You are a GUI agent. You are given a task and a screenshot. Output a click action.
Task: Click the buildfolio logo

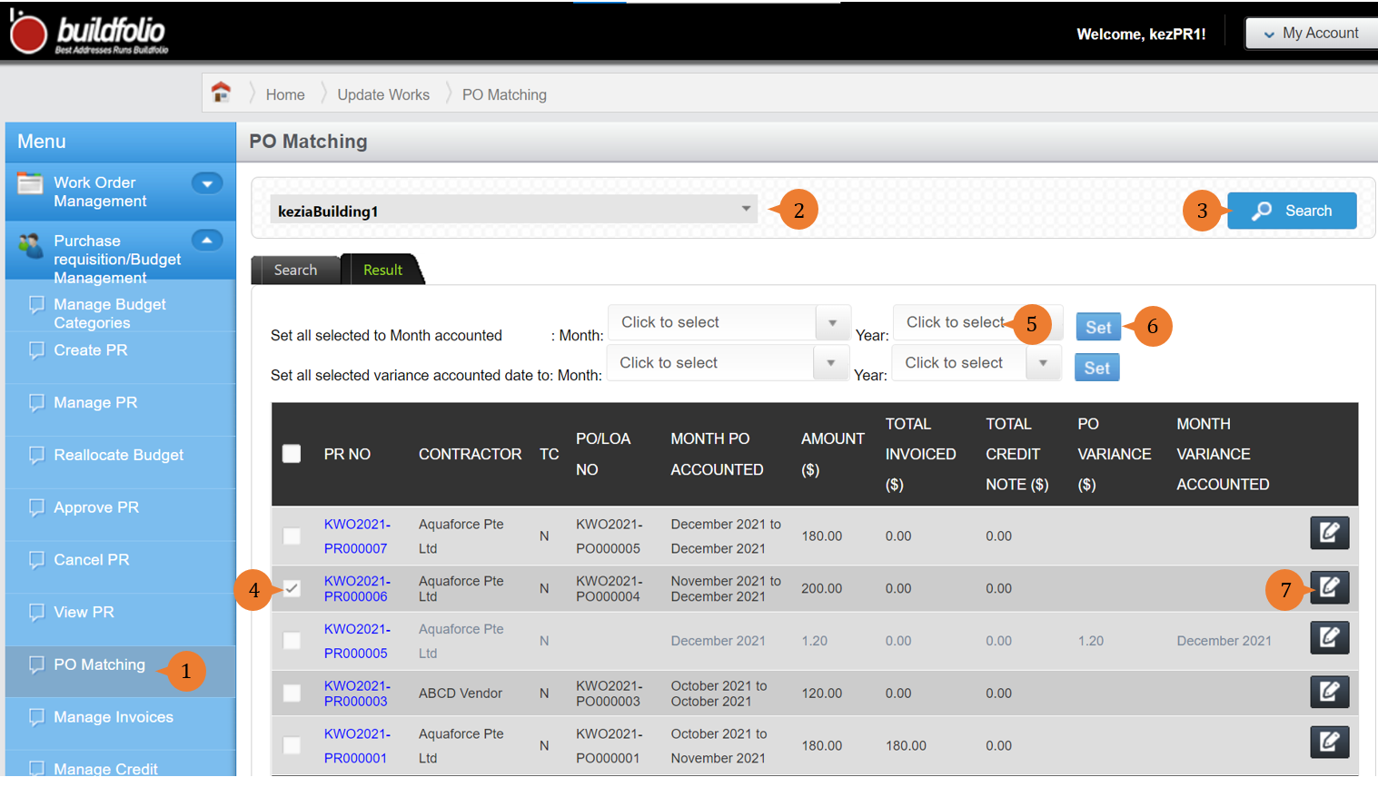coord(90,33)
